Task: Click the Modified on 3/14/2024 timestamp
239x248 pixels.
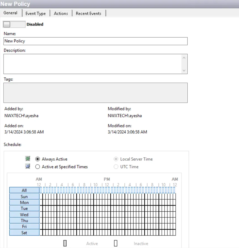Action: click(x=127, y=132)
